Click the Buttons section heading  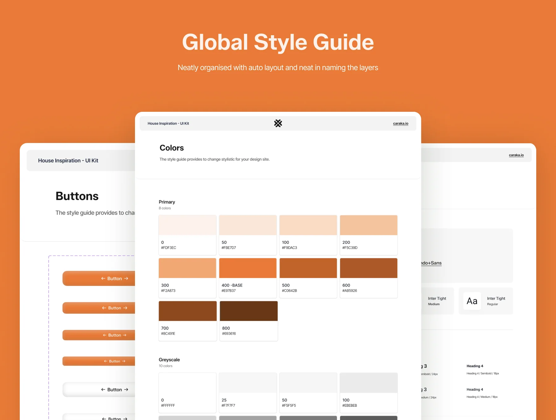pyautogui.click(x=77, y=196)
